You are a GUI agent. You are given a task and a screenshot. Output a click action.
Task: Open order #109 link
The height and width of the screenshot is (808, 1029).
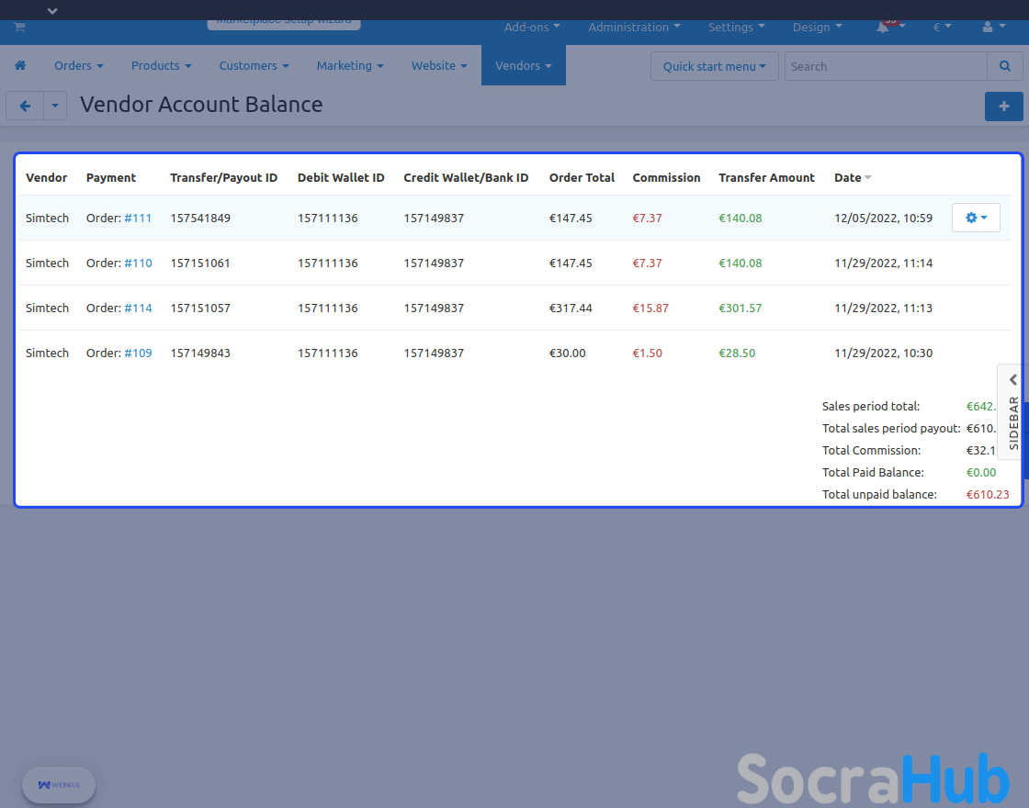pos(138,353)
